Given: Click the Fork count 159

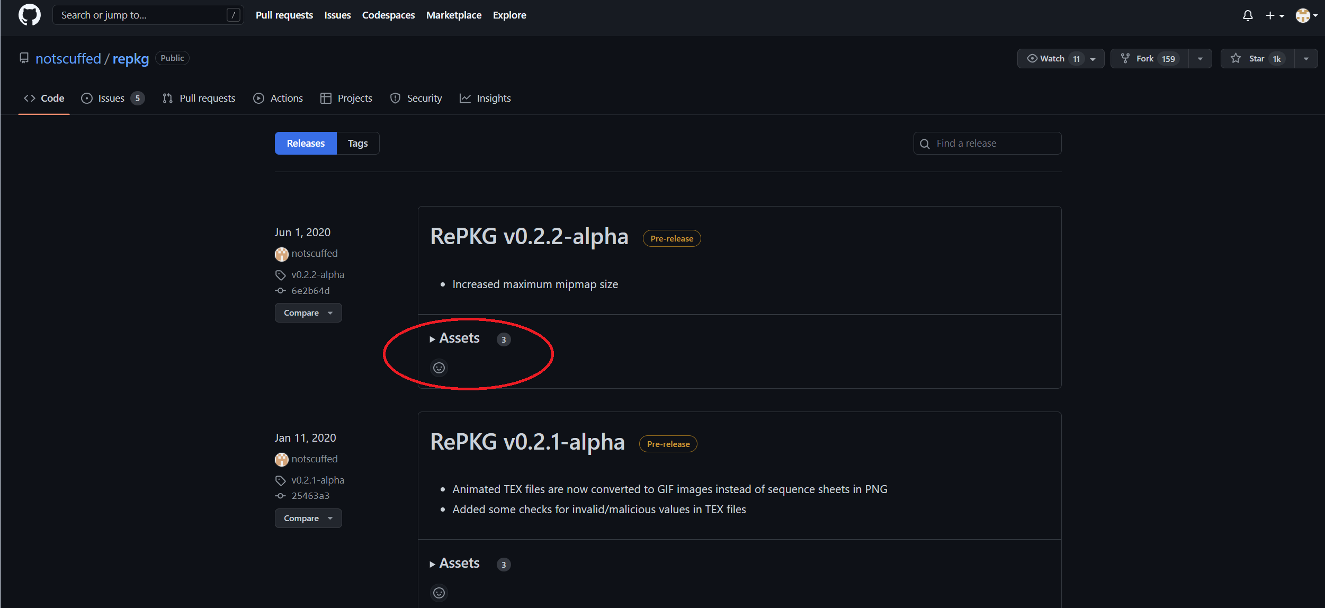Looking at the screenshot, I should tap(1168, 59).
